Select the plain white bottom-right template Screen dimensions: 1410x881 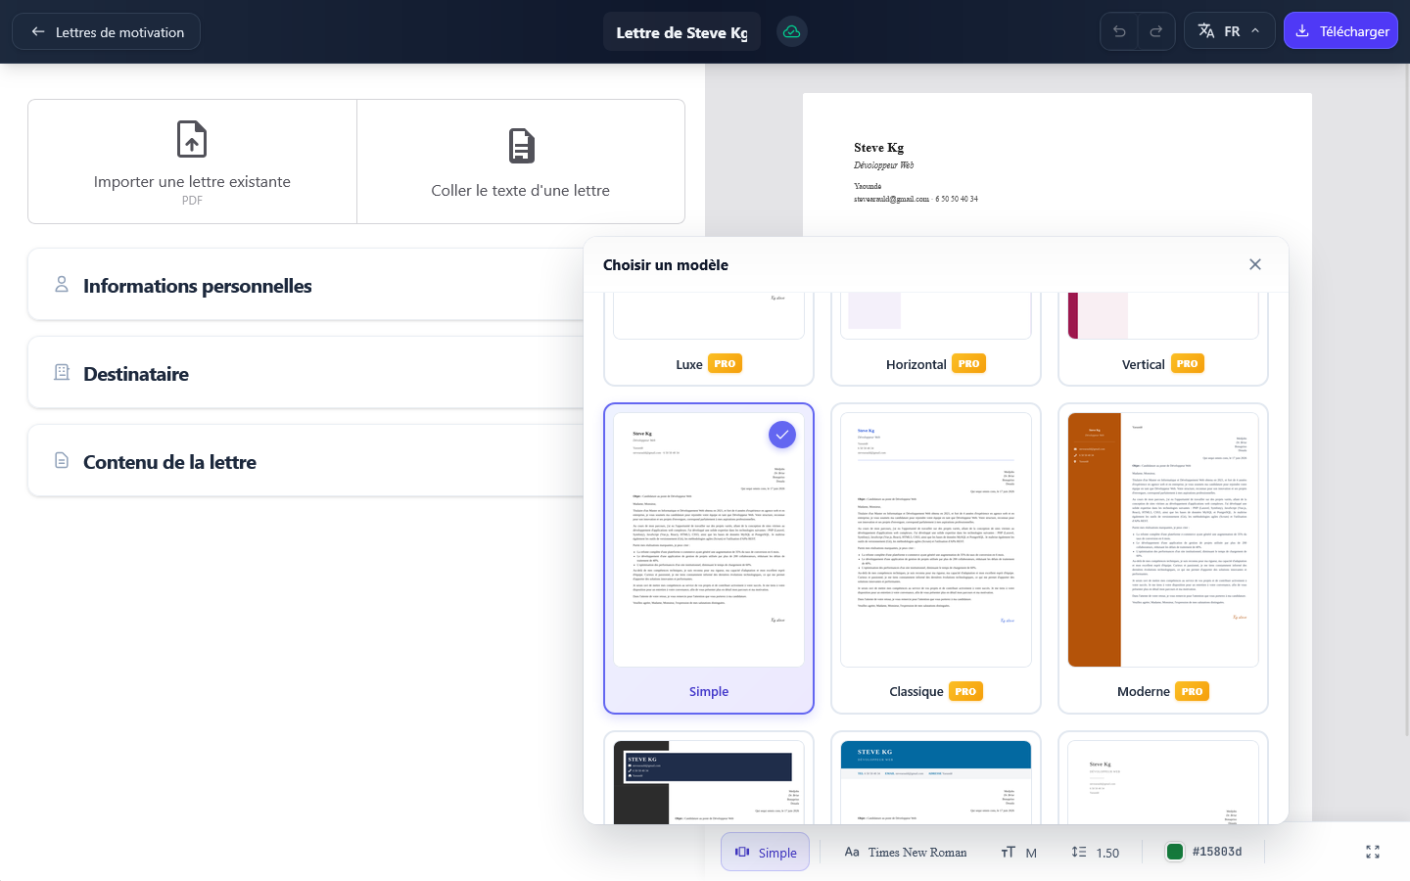(1163, 778)
